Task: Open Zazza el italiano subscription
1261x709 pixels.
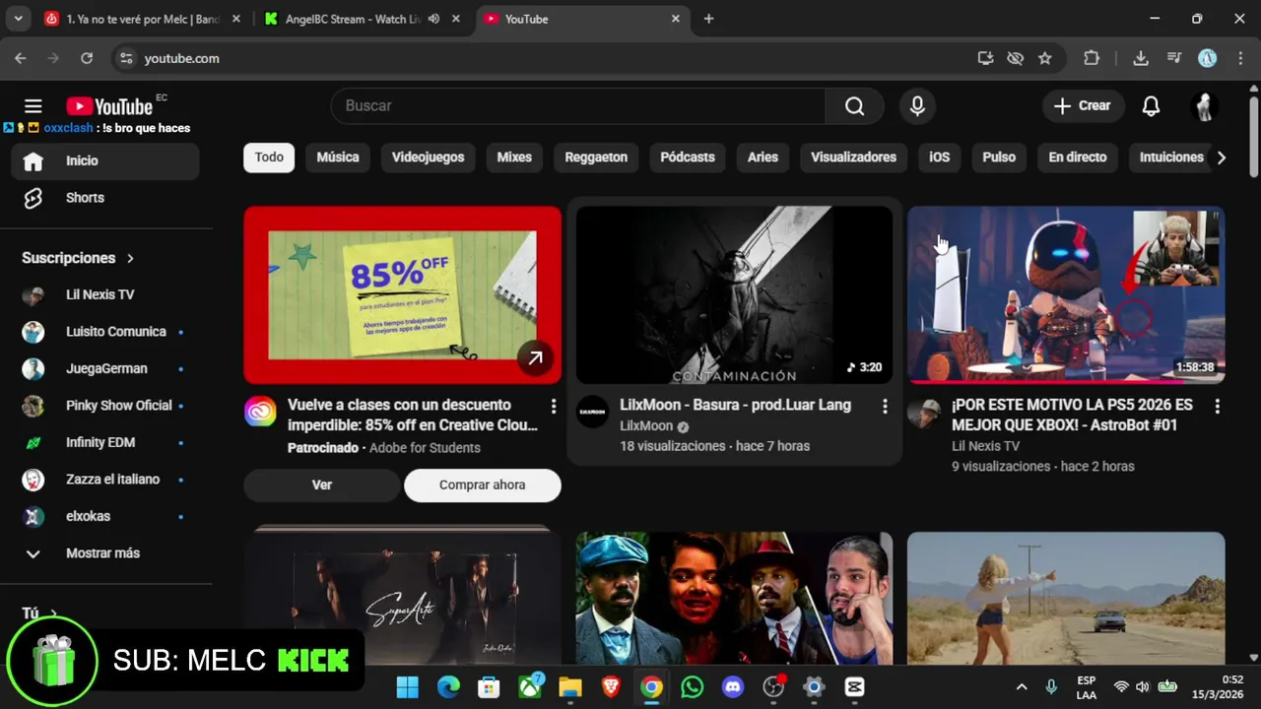Action: (x=105, y=480)
